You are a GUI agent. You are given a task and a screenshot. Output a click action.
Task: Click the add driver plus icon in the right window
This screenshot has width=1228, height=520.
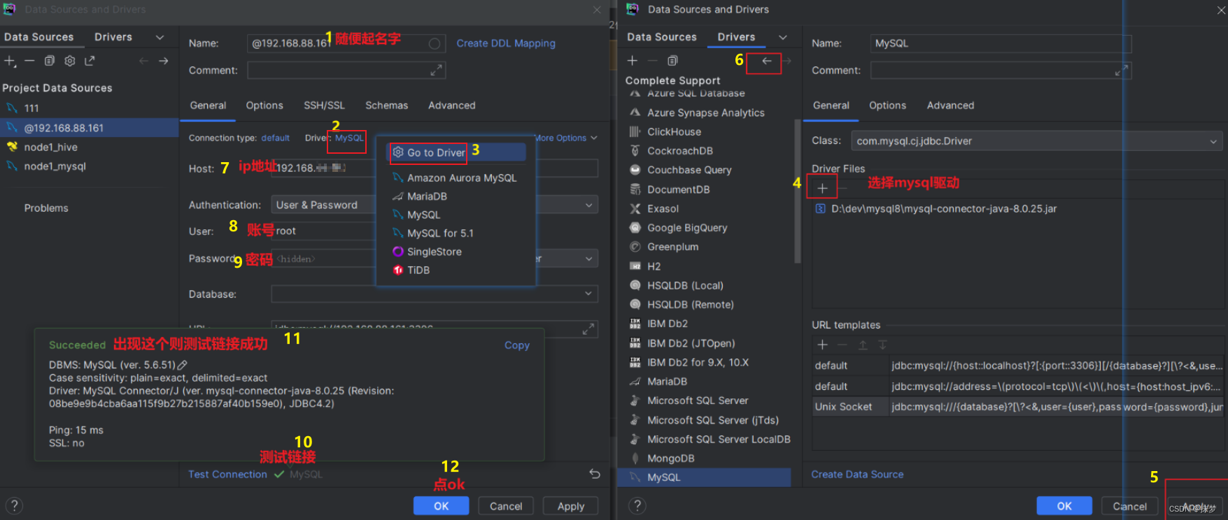(632, 61)
